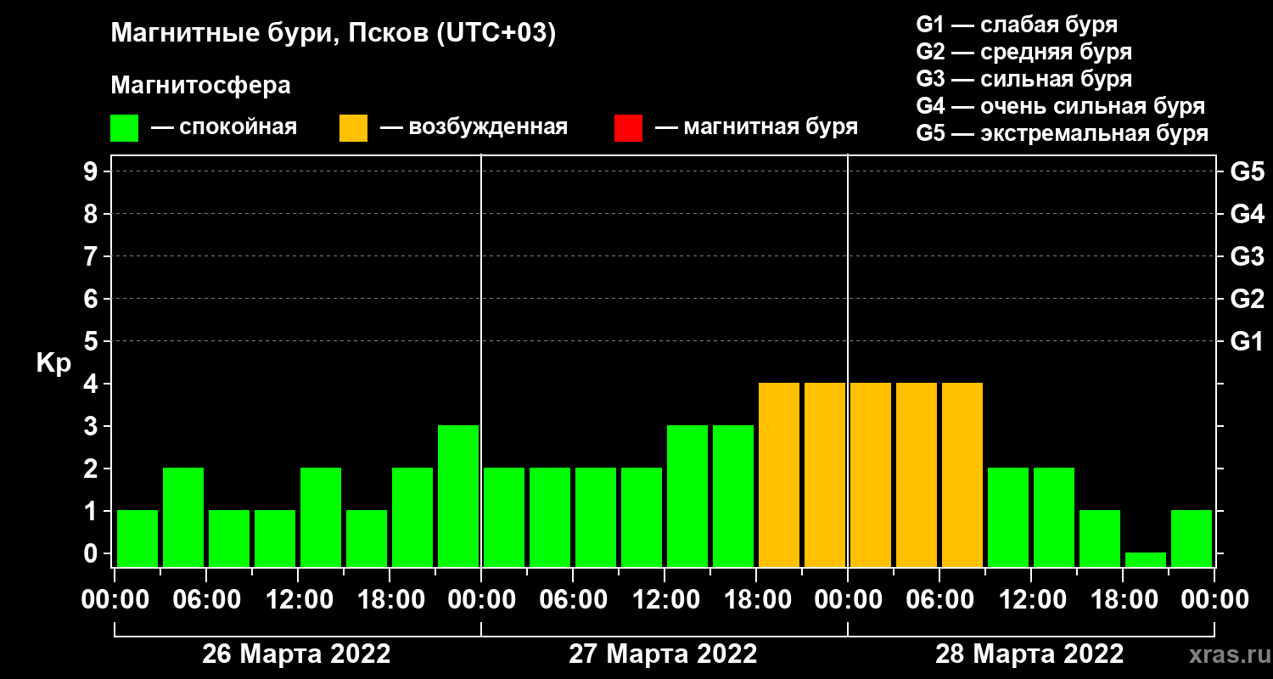Click the right-axis G3 label

(x=1247, y=256)
